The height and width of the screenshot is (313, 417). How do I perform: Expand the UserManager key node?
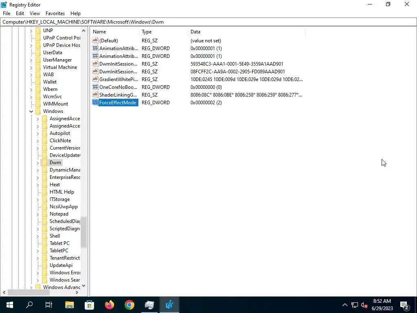[31, 60]
